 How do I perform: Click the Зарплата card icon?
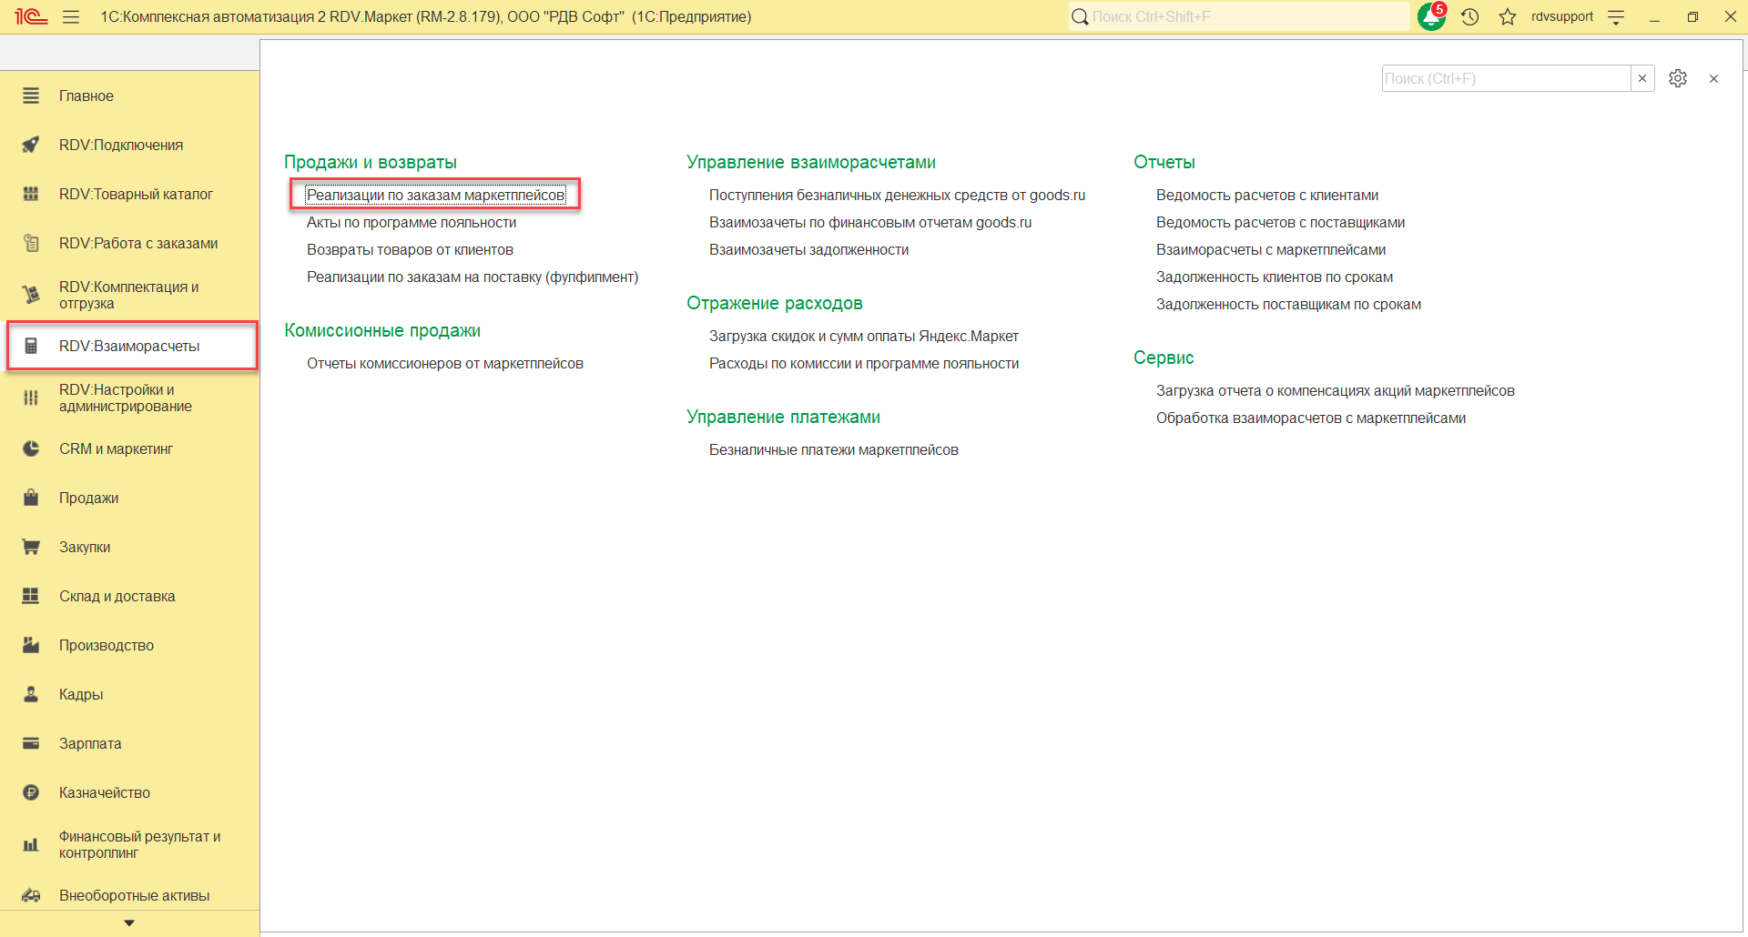[x=31, y=743]
